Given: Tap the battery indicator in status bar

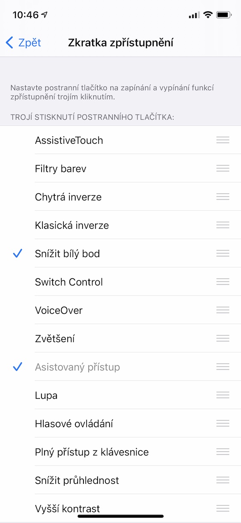Looking at the screenshot, I should coord(224,15).
